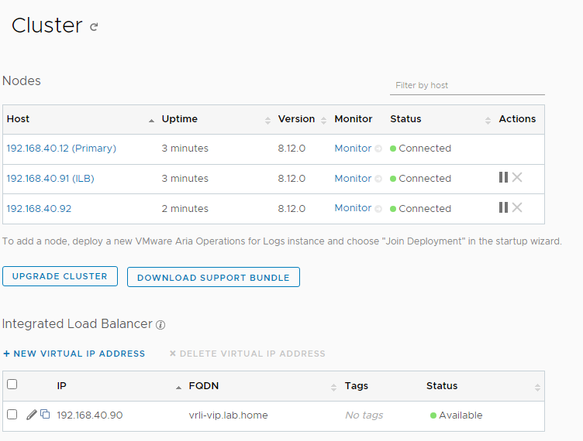This screenshot has height=441, width=583.
Task: Click Upgrade Cluster button
Action: (60, 276)
